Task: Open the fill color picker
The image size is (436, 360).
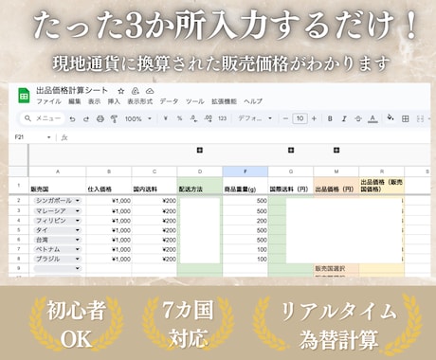Action: click(391, 117)
